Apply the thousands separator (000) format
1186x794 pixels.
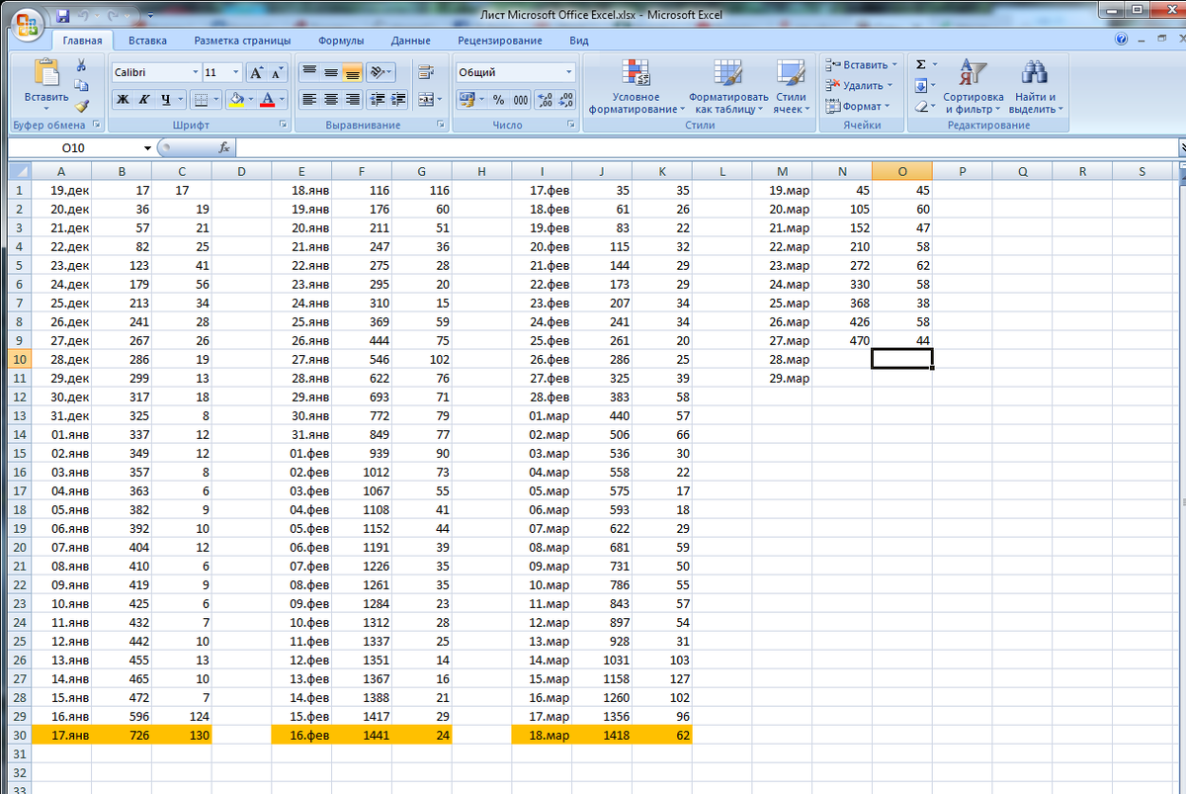point(520,99)
